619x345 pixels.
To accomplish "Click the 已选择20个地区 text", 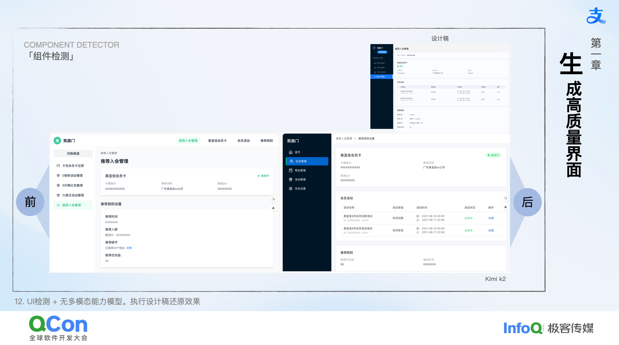I will coord(115,248).
